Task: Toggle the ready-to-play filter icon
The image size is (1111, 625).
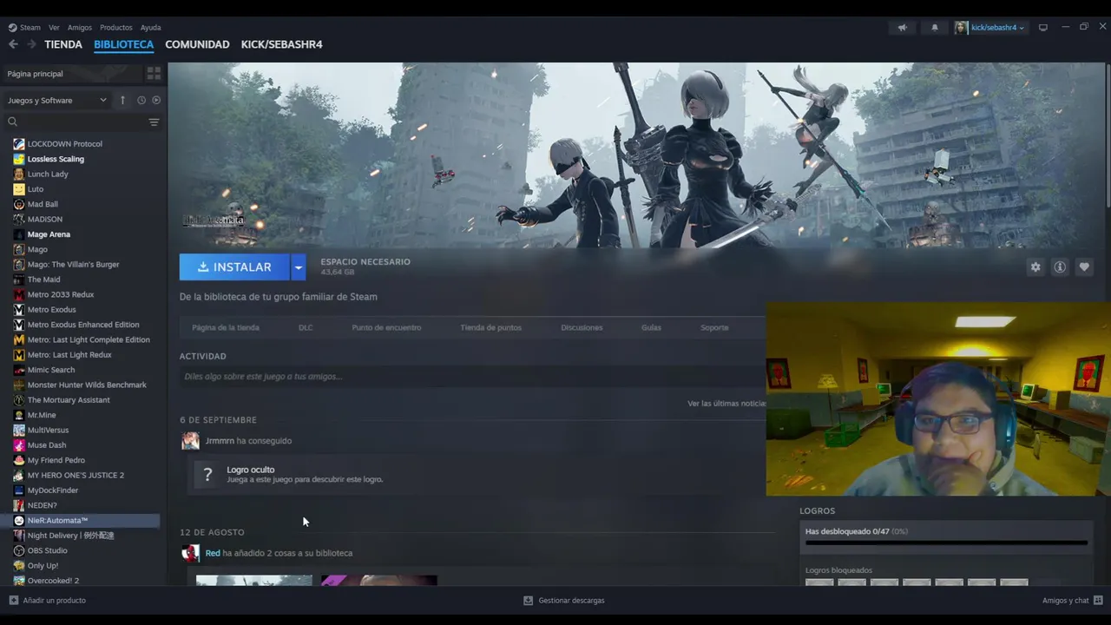Action: 156,100
